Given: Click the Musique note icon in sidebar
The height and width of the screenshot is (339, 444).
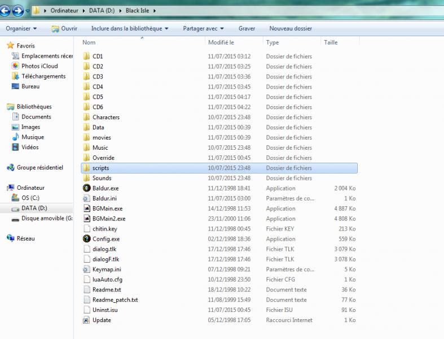Looking at the screenshot, I should 15,137.
